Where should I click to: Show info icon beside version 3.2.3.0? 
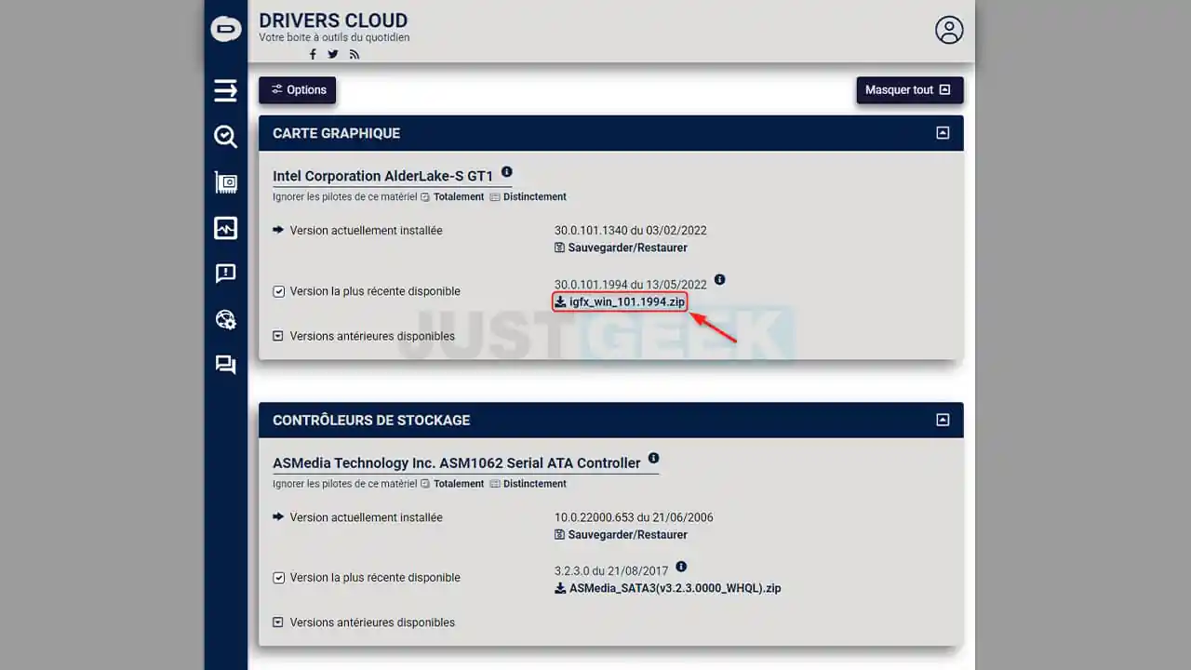click(681, 567)
